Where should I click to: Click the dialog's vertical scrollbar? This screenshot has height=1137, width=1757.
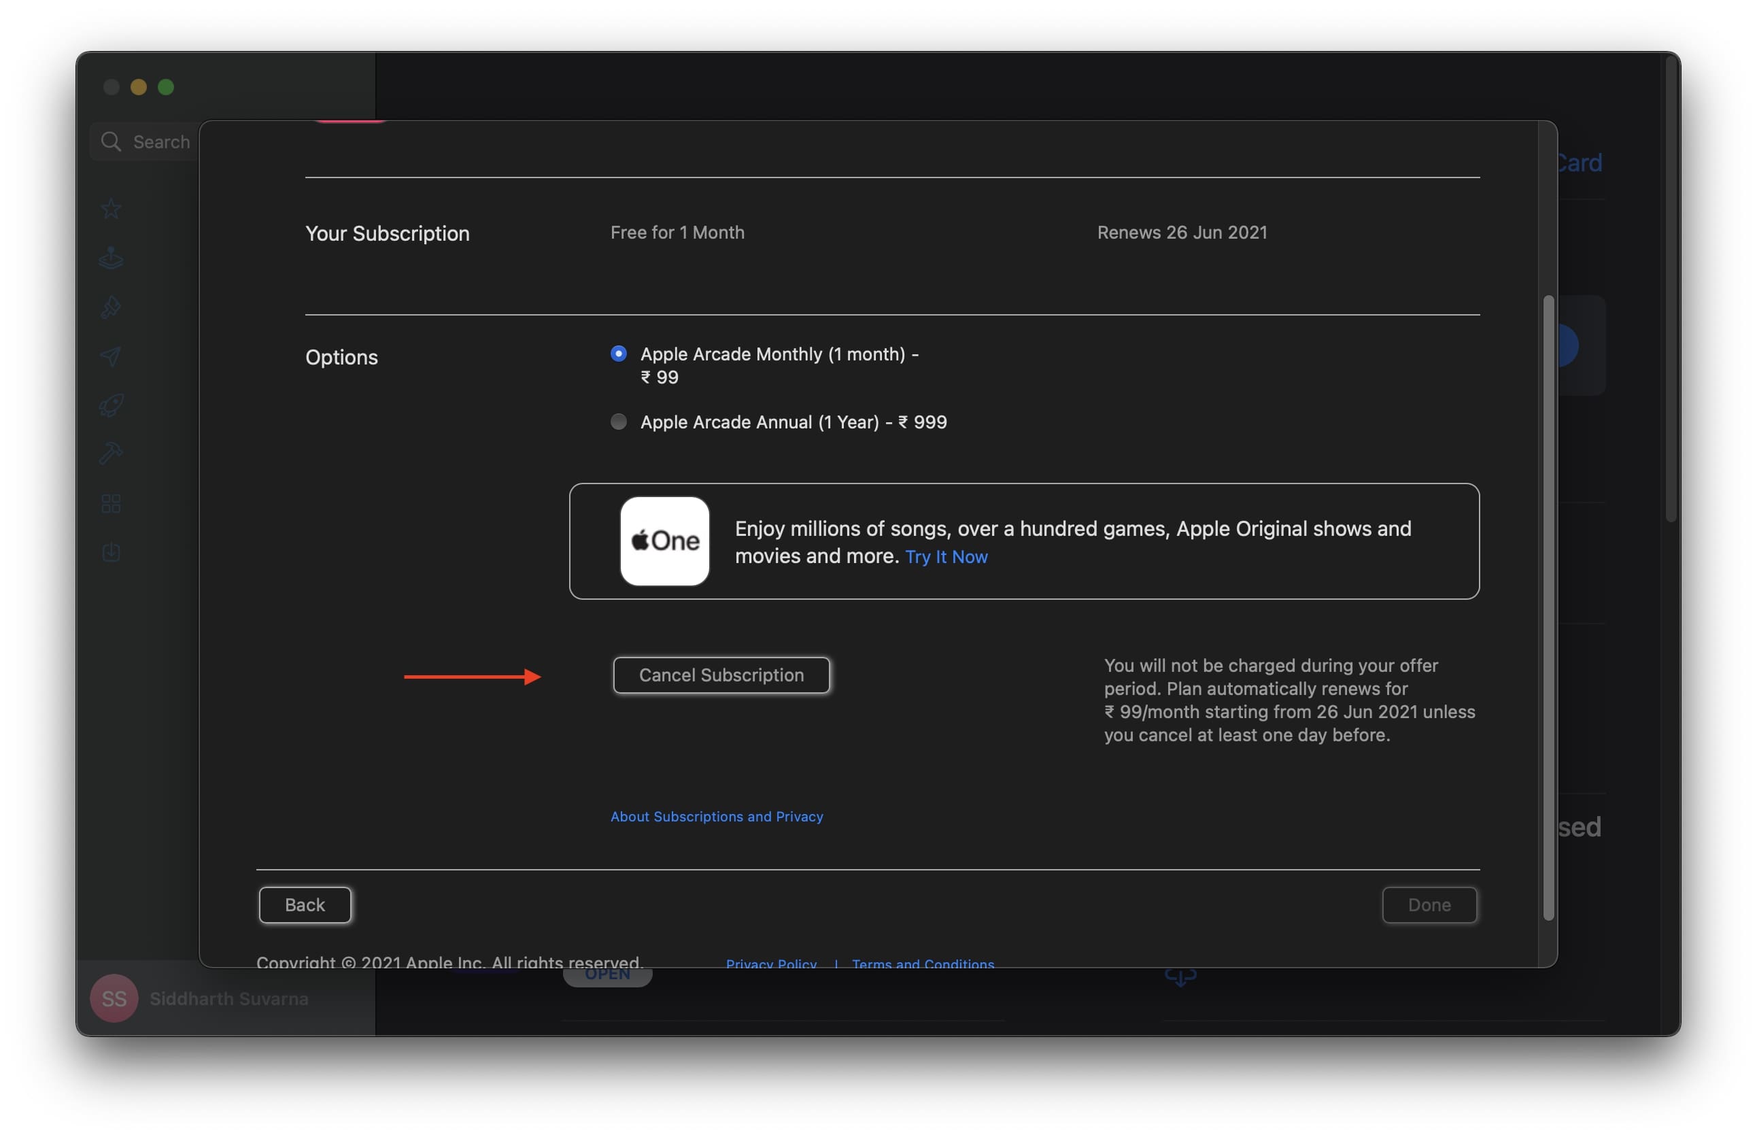click(x=1548, y=607)
